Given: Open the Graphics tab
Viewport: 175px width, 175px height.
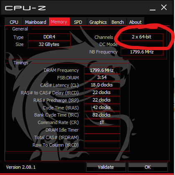Looking at the screenshot, I should [x=98, y=22].
